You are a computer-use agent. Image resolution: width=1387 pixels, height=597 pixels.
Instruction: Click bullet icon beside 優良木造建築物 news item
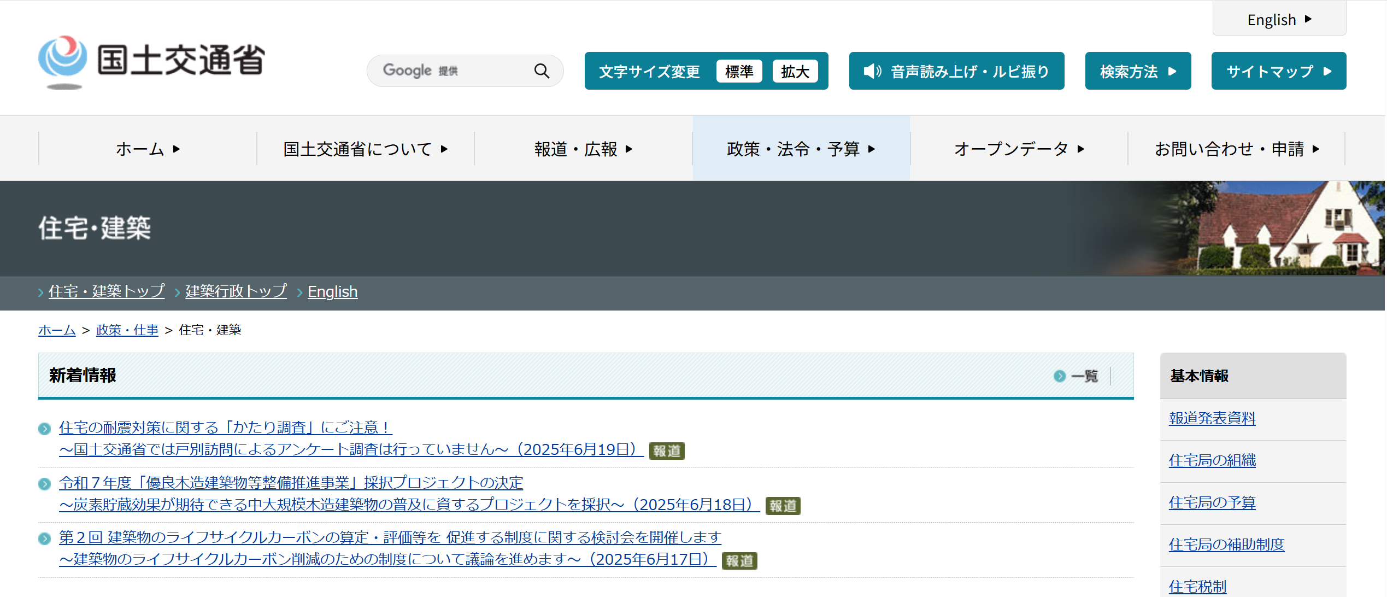(45, 484)
